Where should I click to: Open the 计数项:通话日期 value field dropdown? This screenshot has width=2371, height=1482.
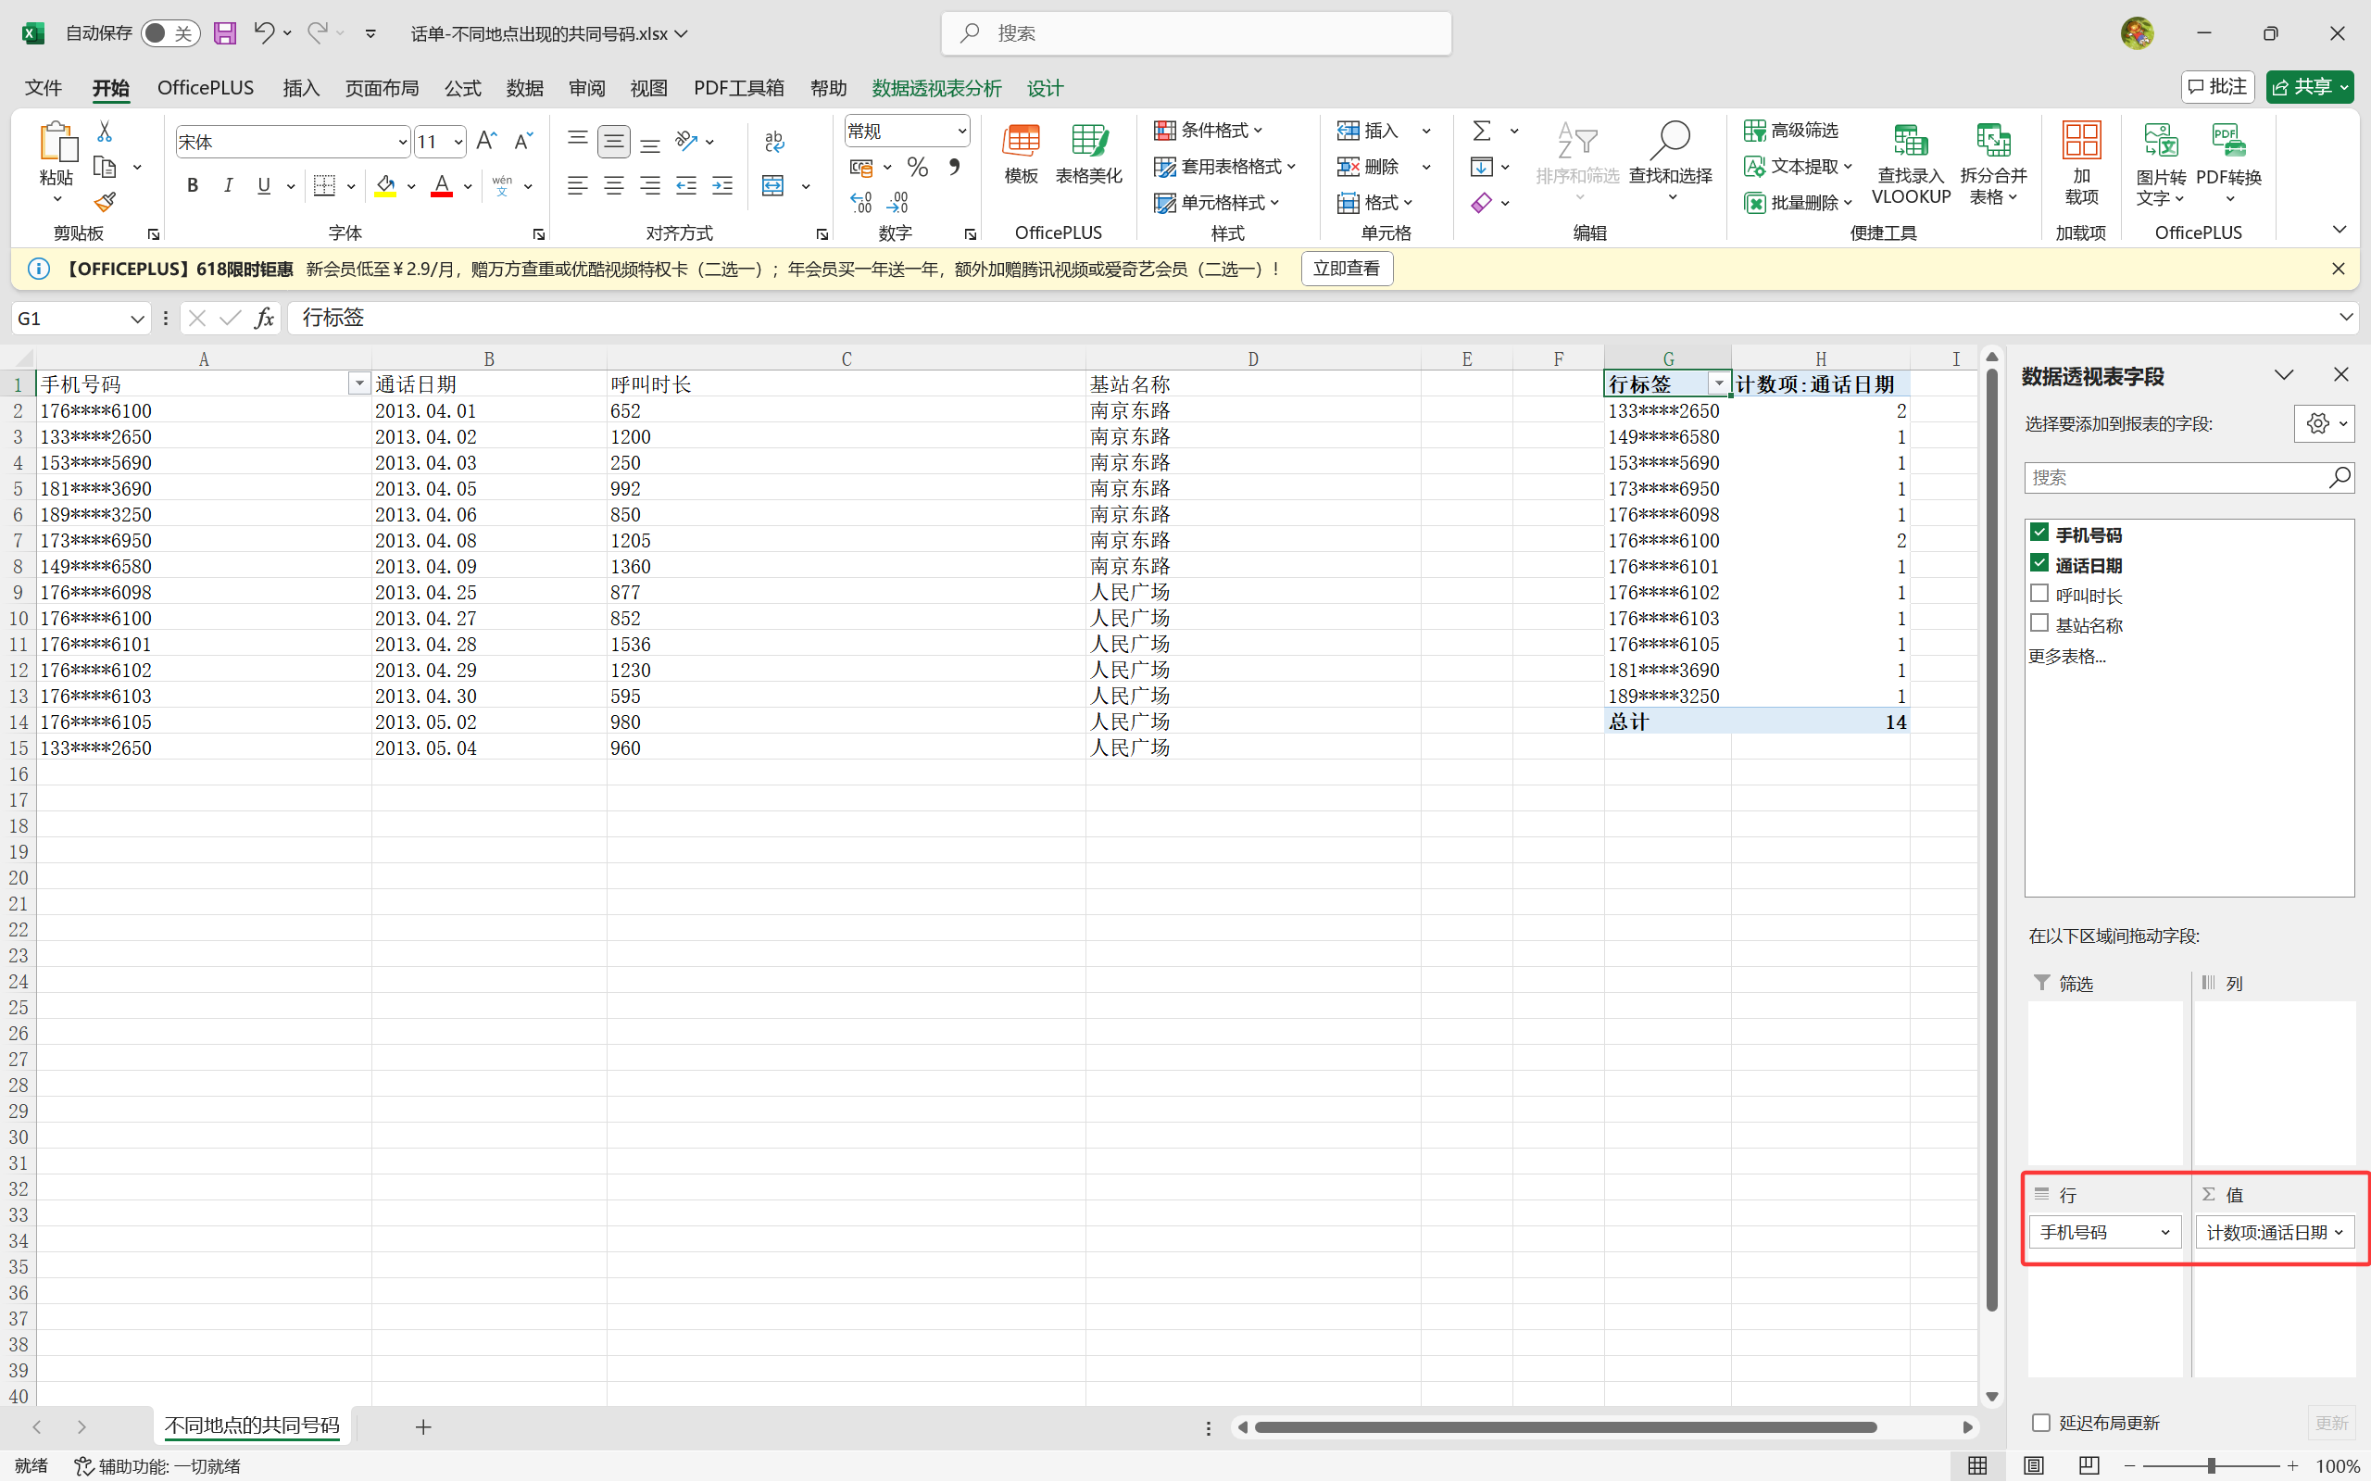coord(2339,1232)
